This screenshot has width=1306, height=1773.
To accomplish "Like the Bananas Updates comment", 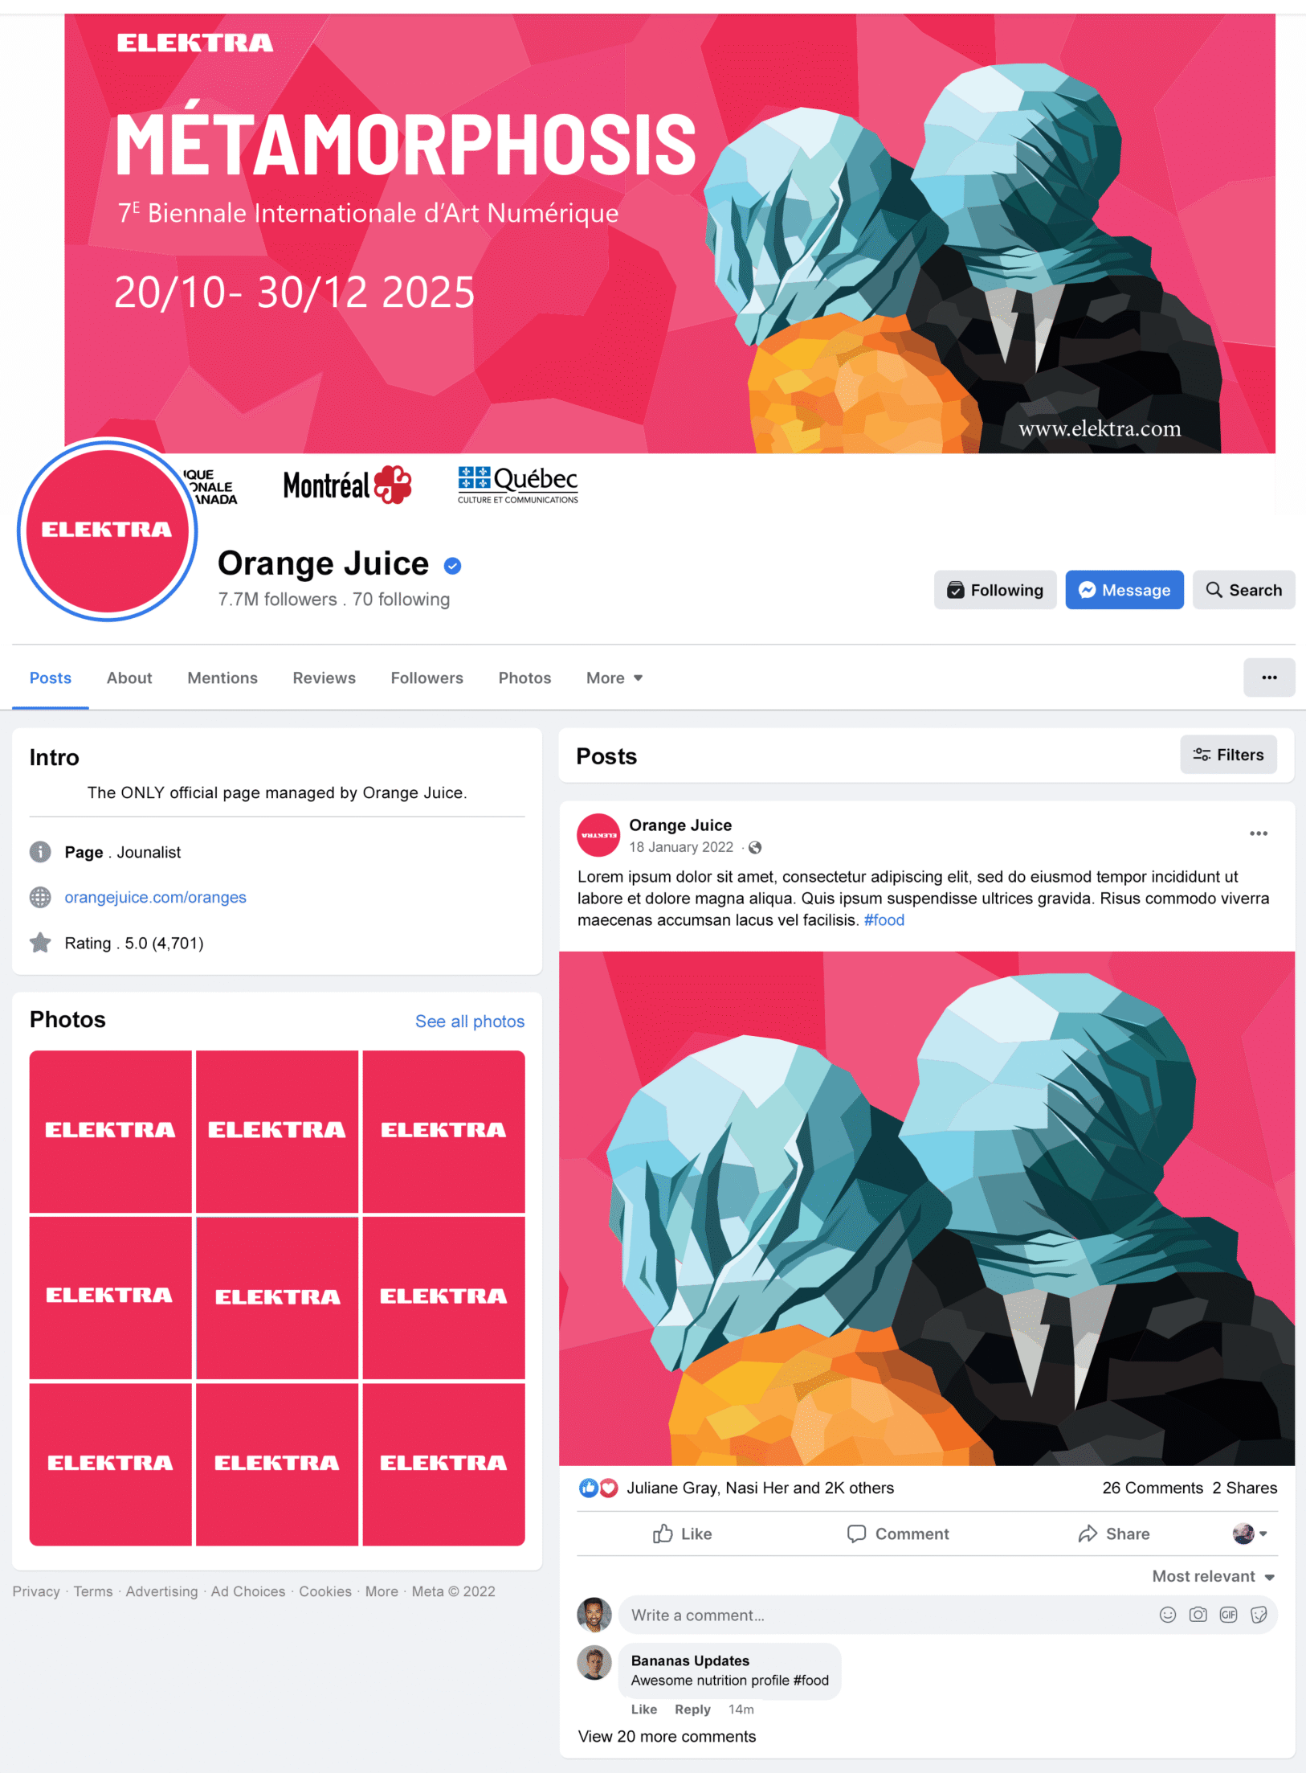I will tap(643, 1710).
